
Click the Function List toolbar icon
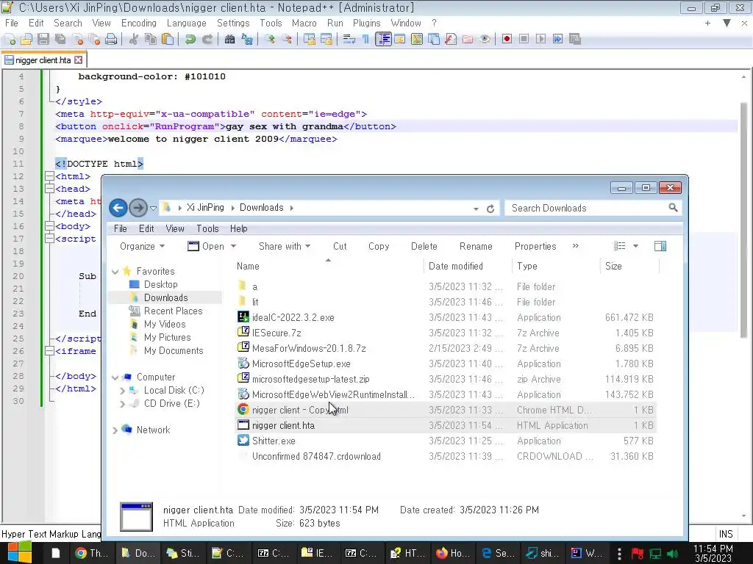click(451, 40)
